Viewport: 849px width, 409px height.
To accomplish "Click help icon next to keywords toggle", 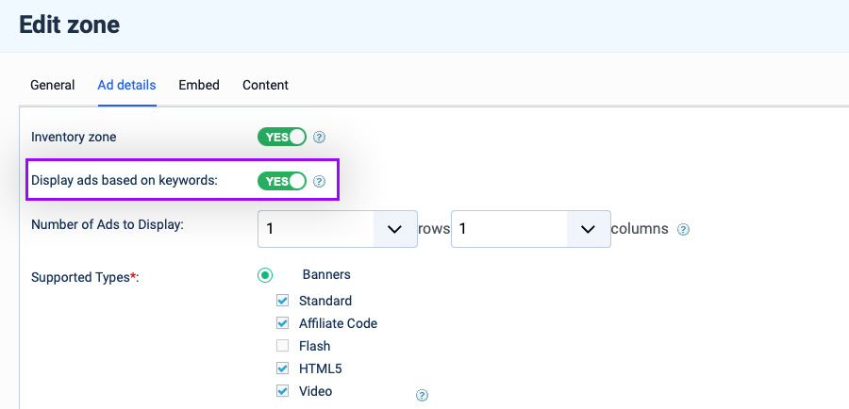I will pyautogui.click(x=320, y=181).
